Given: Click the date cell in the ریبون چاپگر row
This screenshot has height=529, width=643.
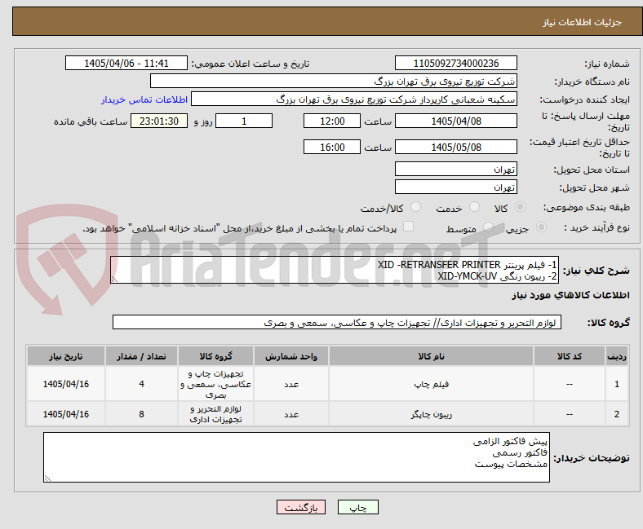Looking at the screenshot, I should [66, 414].
